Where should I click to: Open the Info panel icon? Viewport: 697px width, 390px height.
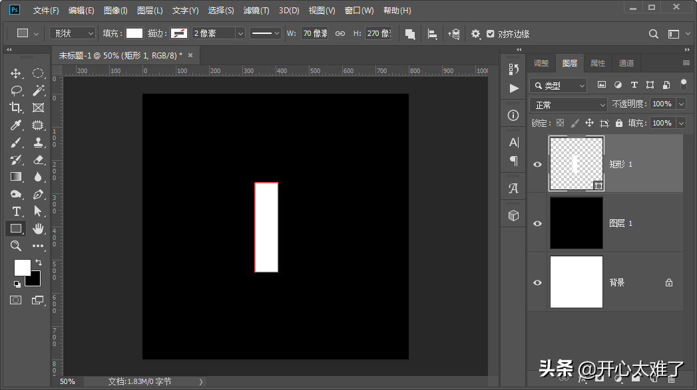point(513,116)
